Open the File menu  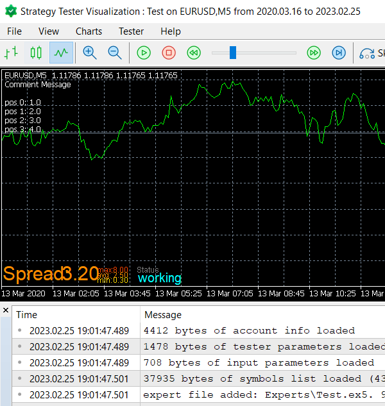(x=15, y=31)
